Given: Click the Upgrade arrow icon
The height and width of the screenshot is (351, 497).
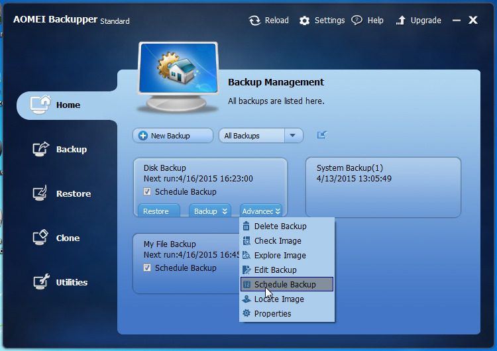Looking at the screenshot, I should click(x=400, y=21).
